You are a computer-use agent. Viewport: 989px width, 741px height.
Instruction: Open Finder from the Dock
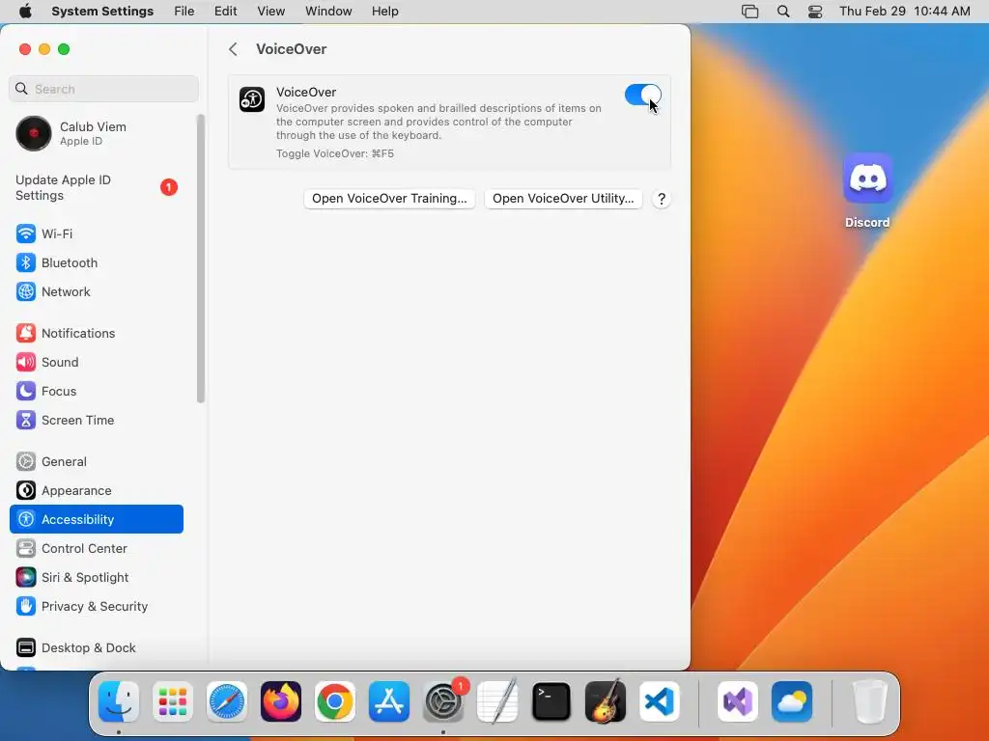(x=119, y=701)
